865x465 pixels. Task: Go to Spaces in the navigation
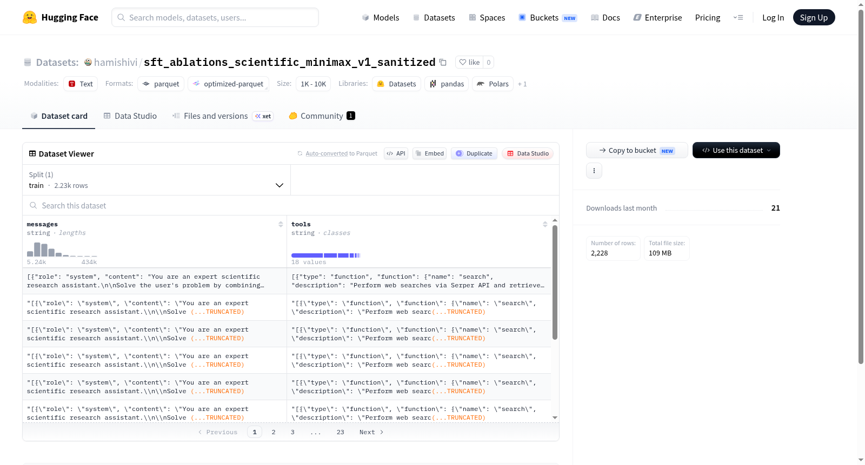click(487, 17)
